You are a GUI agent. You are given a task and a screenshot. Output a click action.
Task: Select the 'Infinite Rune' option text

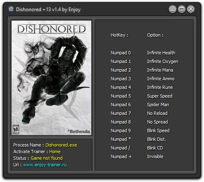(x=160, y=87)
